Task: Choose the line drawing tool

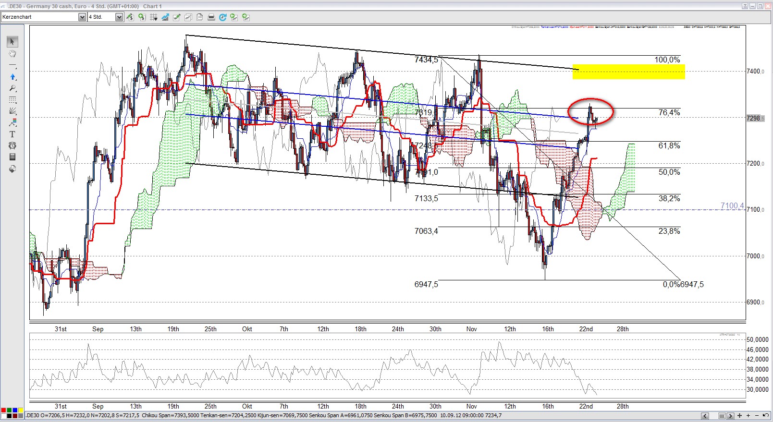Action: click(x=12, y=65)
